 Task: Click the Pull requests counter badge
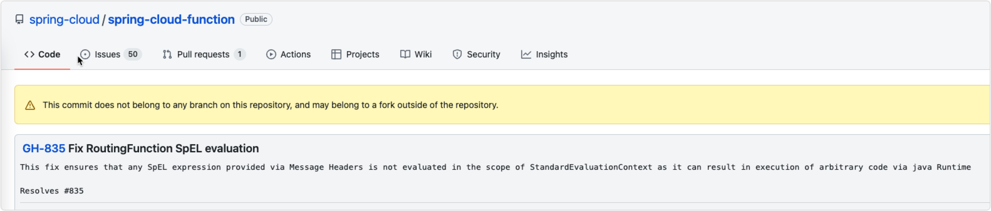239,55
